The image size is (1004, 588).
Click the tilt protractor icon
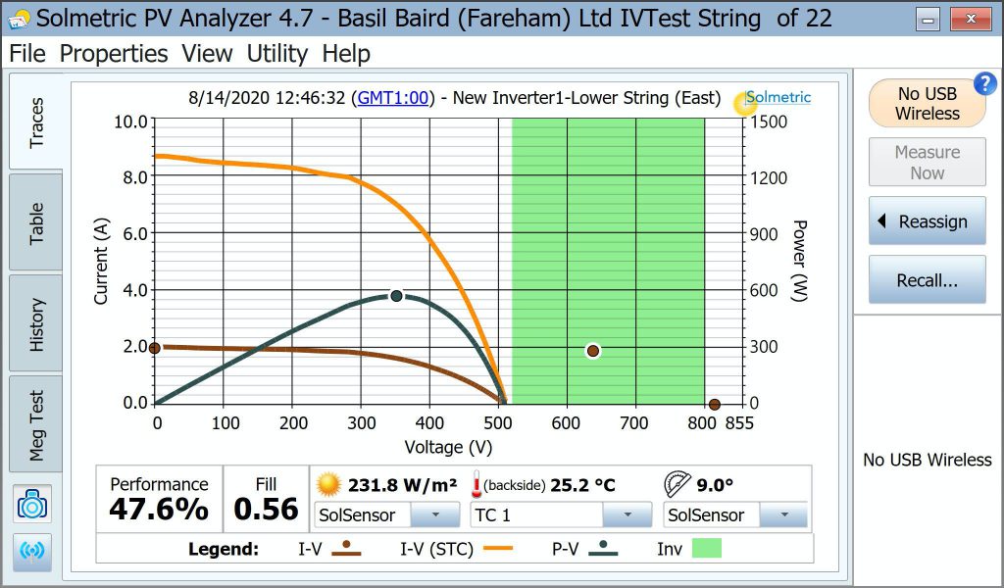point(677,484)
